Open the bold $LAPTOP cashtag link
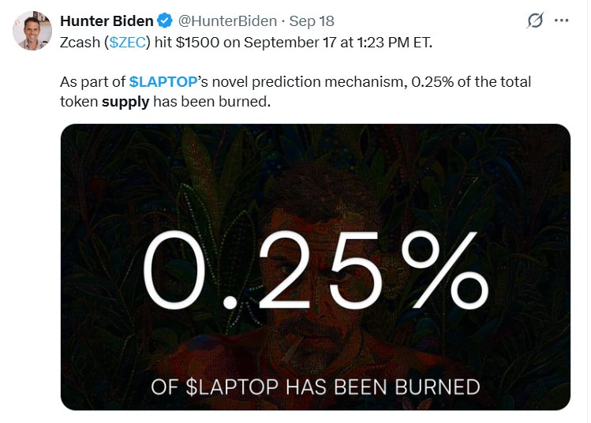The height and width of the screenshot is (423, 591). click(x=163, y=82)
